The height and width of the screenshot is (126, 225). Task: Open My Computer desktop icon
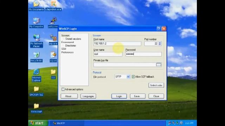coord(36,23)
